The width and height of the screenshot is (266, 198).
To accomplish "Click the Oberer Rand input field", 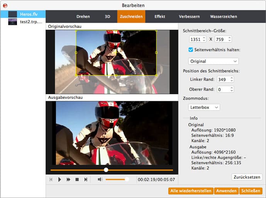I will pyautogui.click(x=222, y=89).
